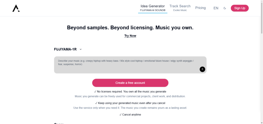
Task: Go to the Pricing page
Action: [x=200, y=8]
